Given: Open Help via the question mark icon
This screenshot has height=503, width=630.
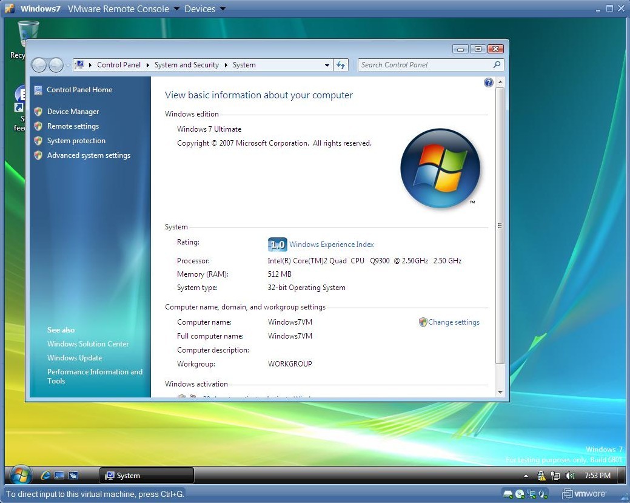Looking at the screenshot, I should click(x=489, y=83).
